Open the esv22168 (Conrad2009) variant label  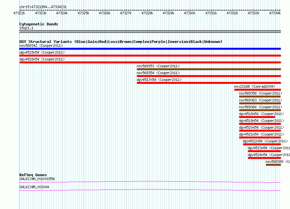point(254,86)
